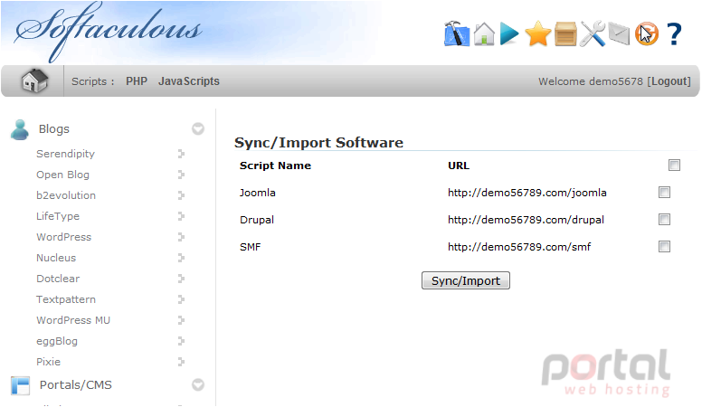This screenshot has height=407, width=702.
Task: Click the orange sync circular-arrow icon
Action: pyautogui.click(x=647, y=34)
